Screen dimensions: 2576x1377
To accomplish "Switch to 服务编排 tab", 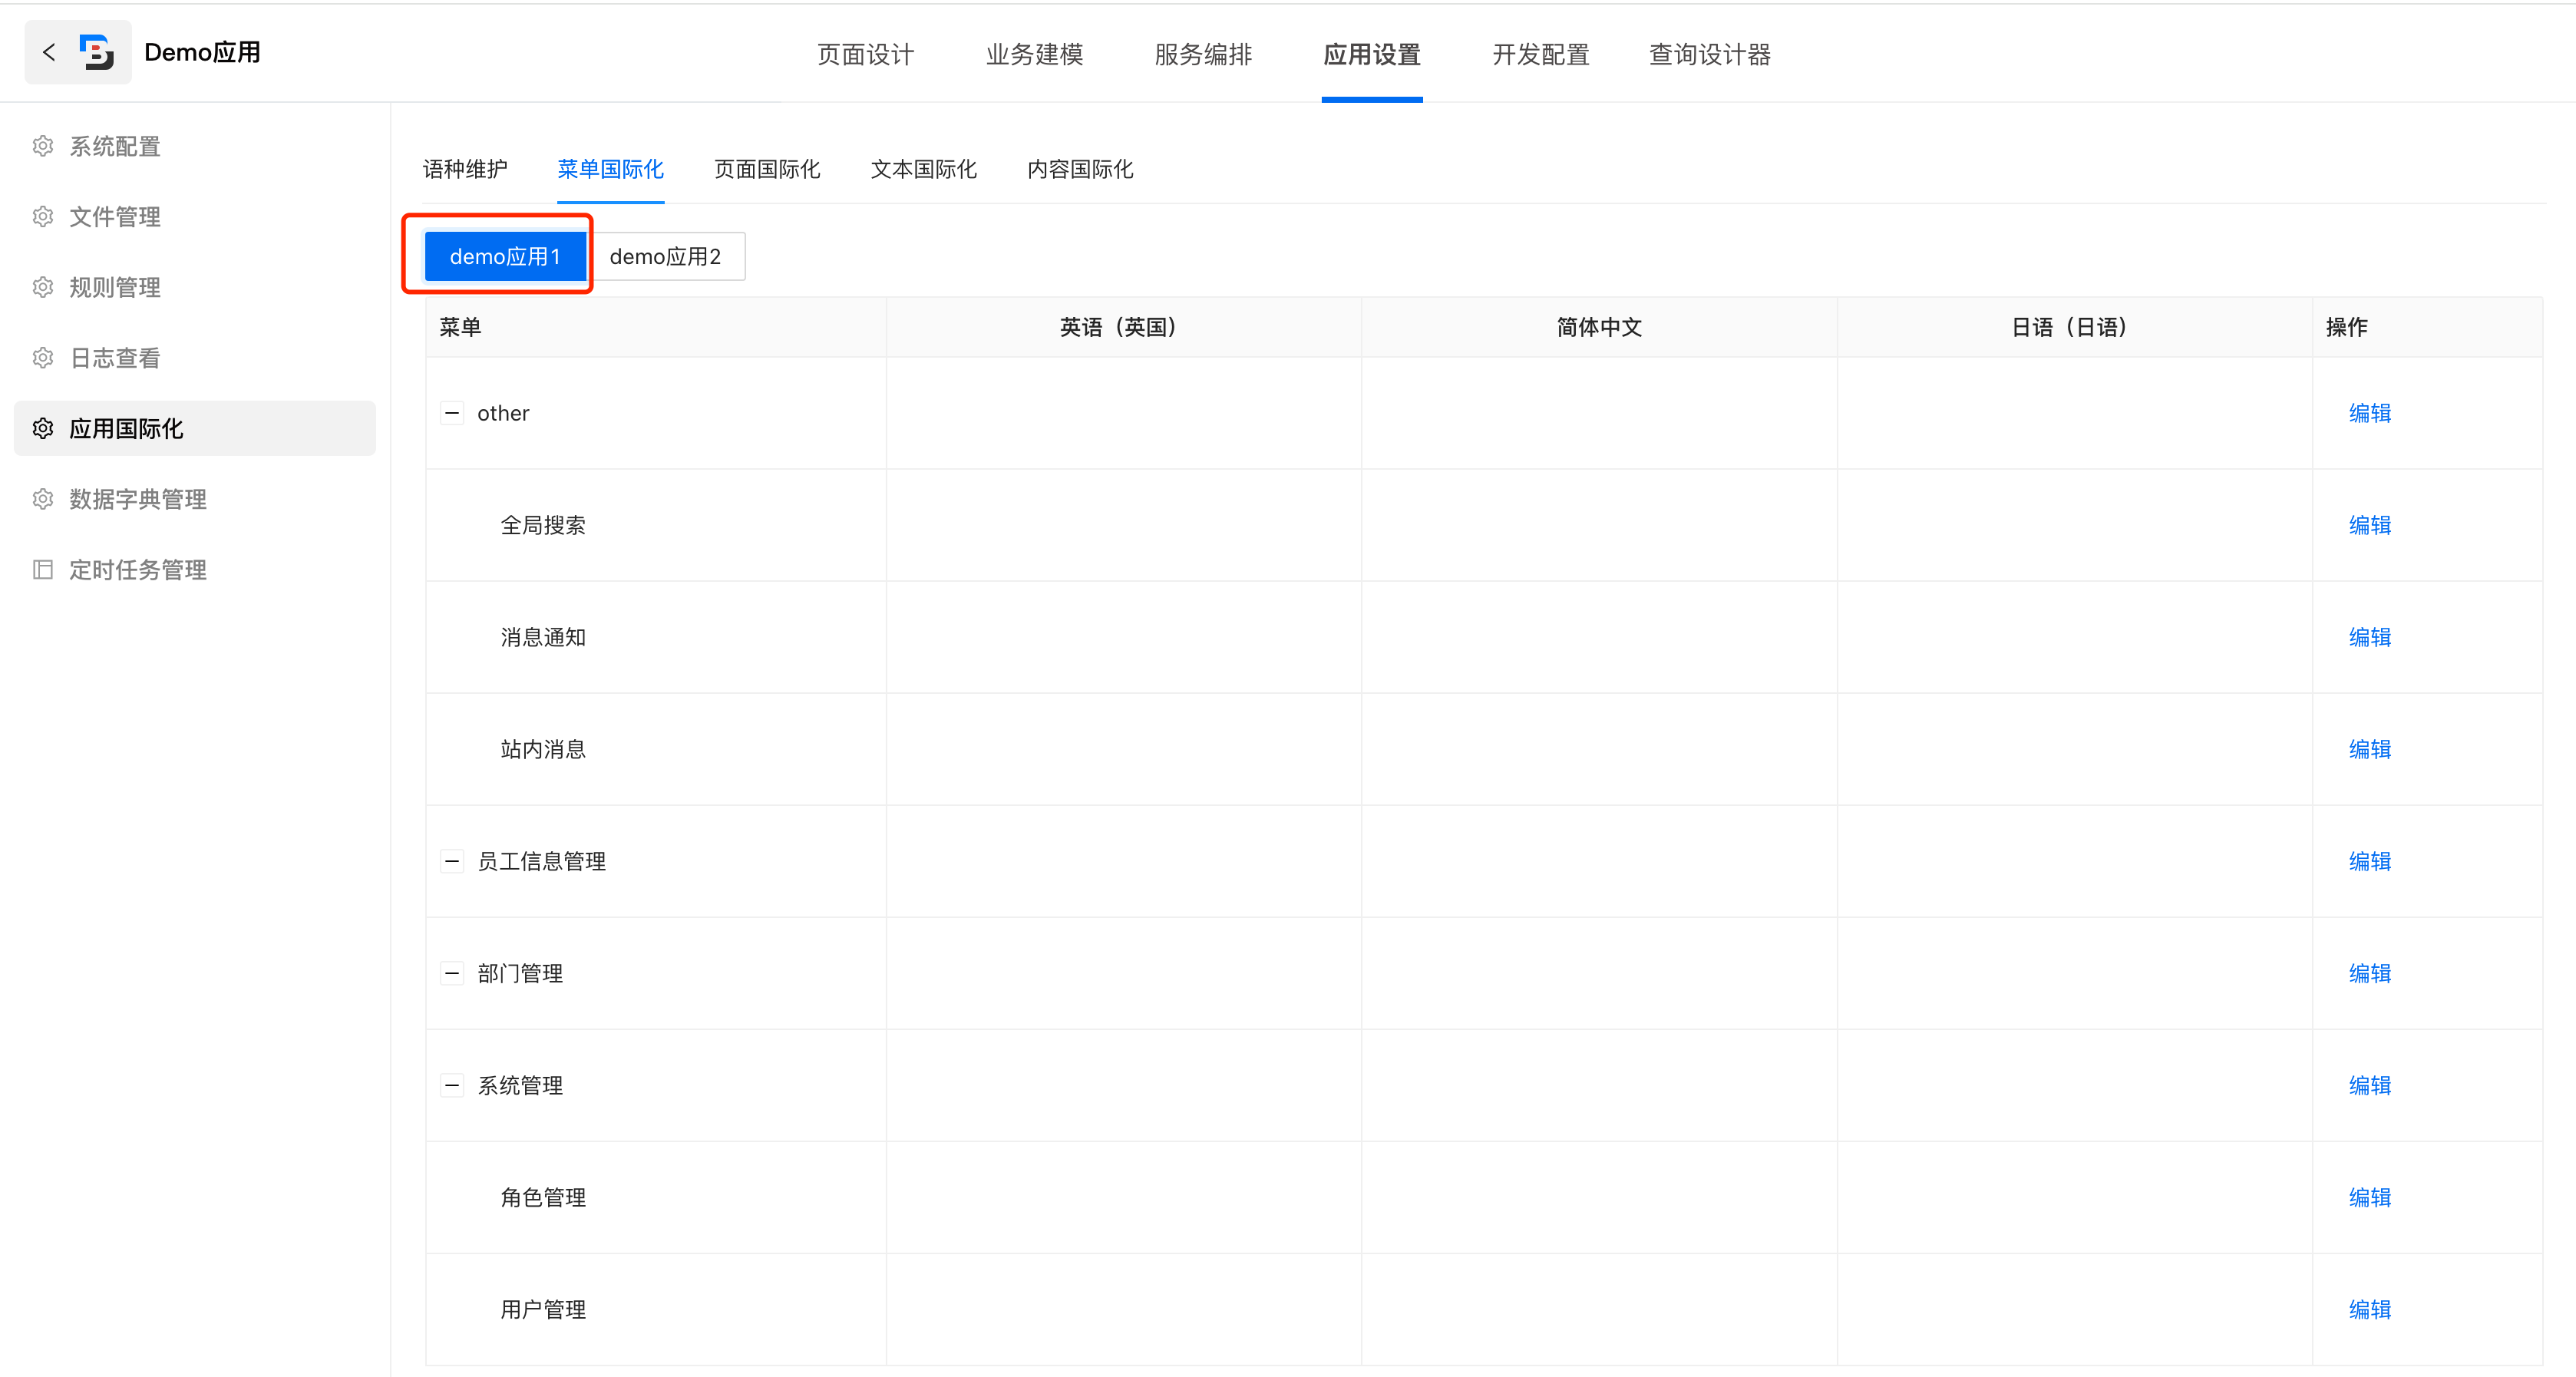I will [x=1203, y=54].
